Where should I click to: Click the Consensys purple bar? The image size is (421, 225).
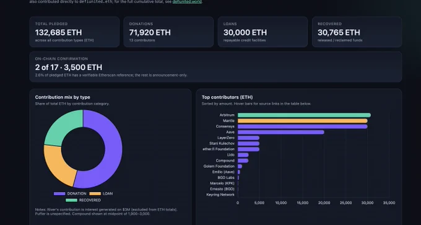coord(303,126)
